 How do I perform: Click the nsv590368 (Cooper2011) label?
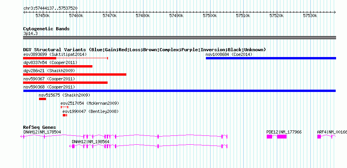coord(49,87)
